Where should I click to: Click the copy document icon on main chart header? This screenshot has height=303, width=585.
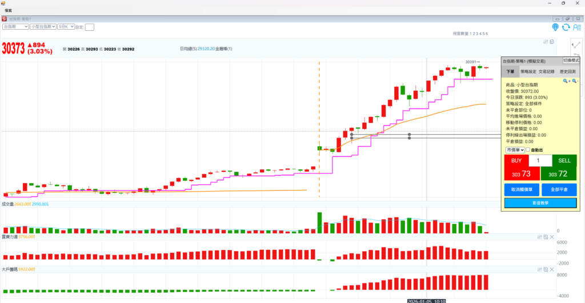(552, 42)
